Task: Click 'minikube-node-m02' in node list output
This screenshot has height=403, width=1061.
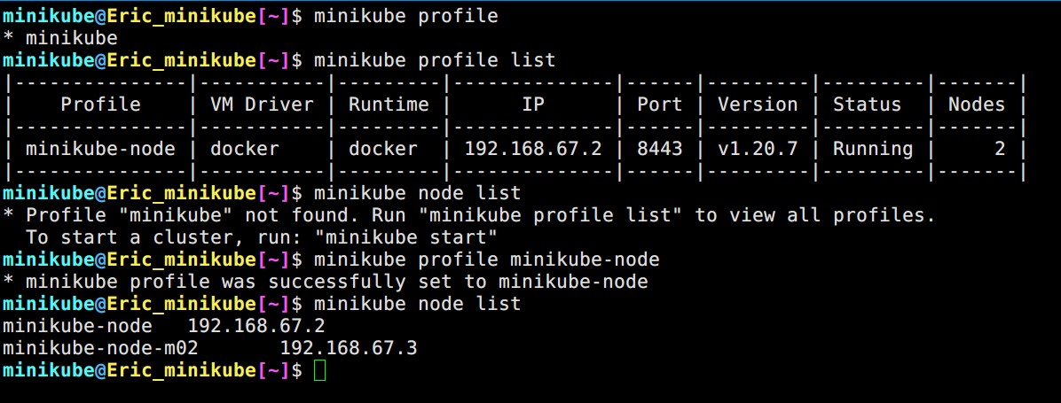Action: coord(100,348)
